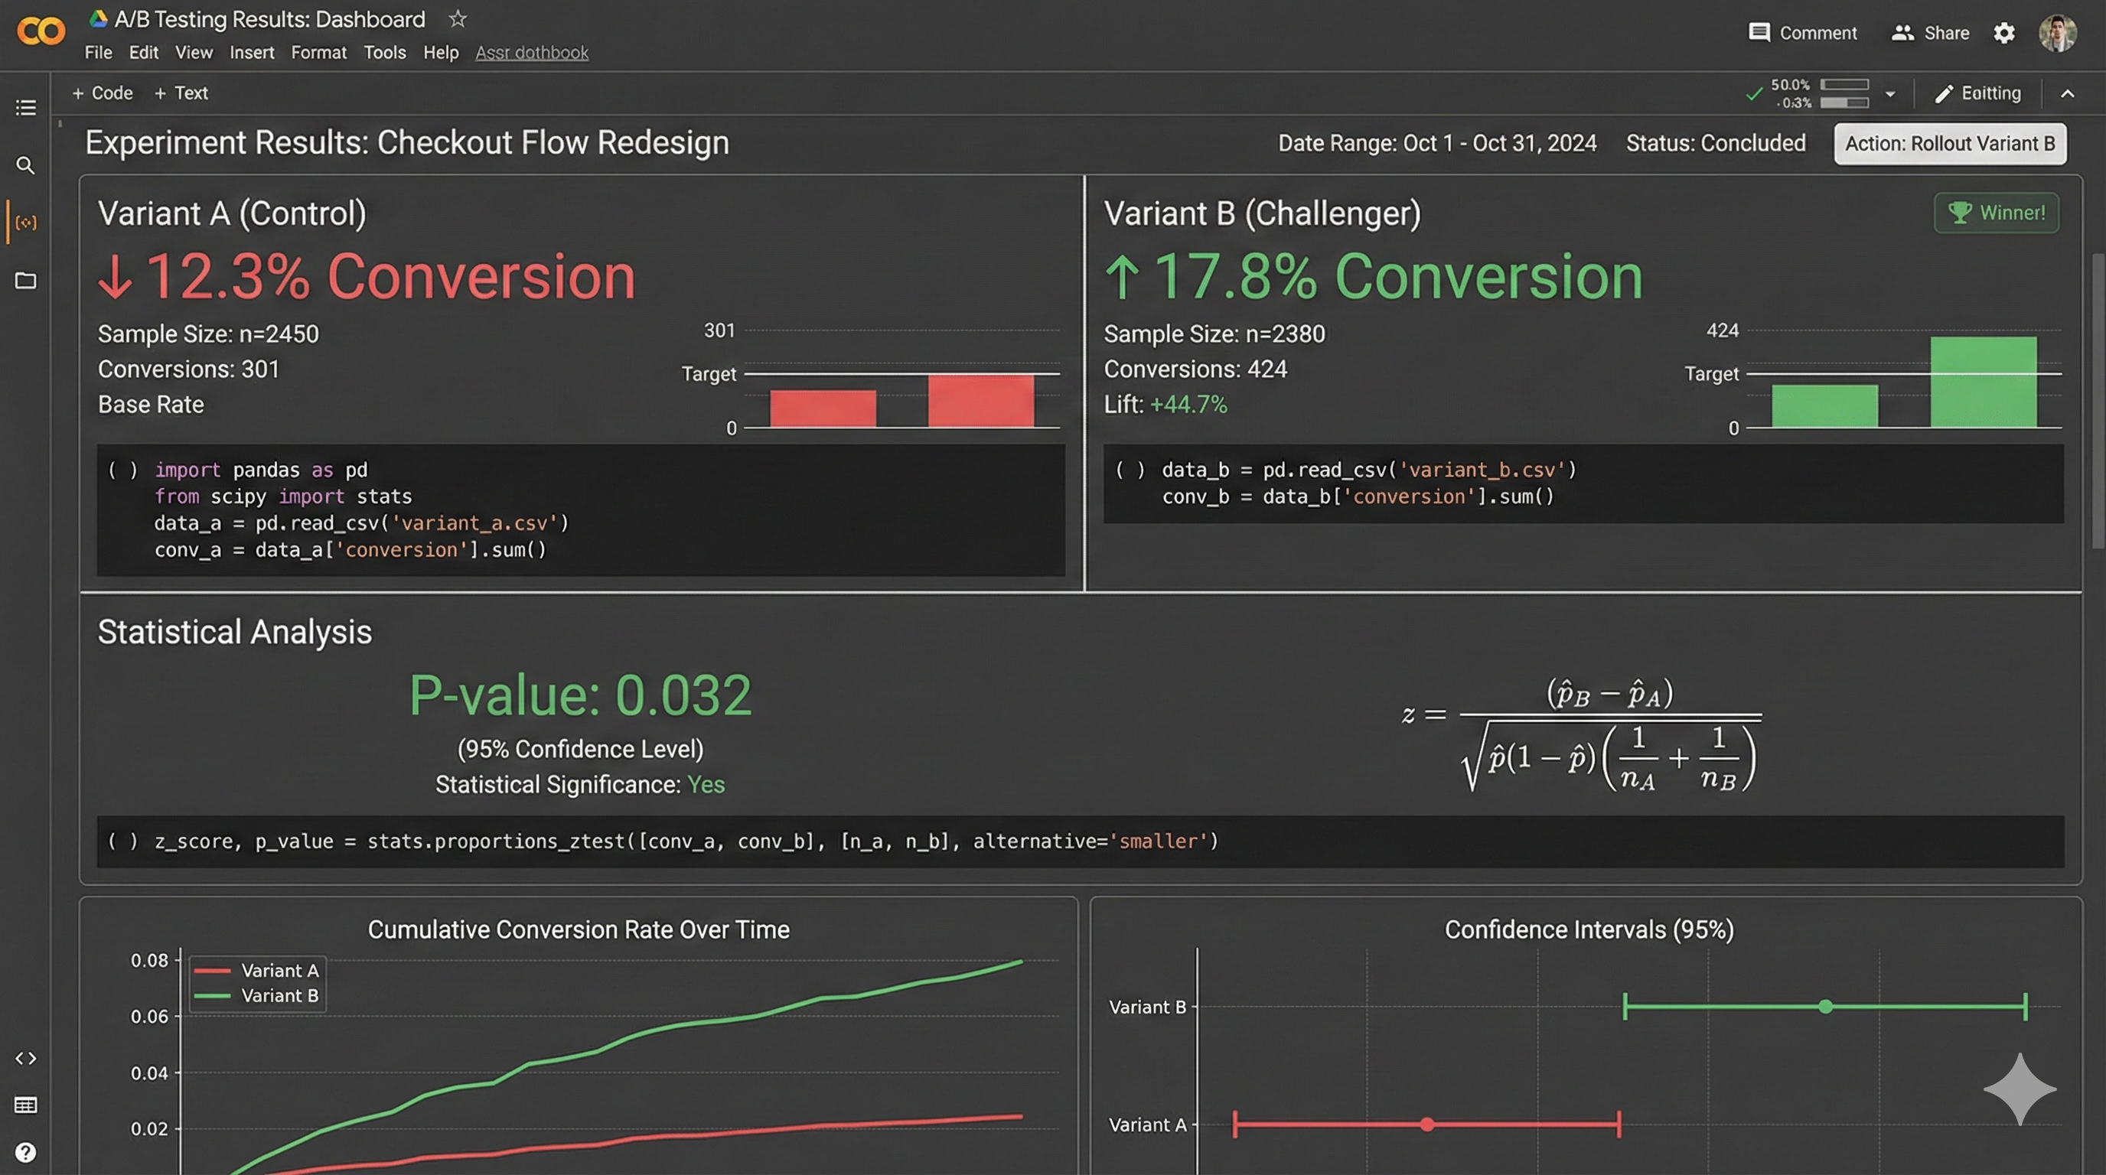Open the help icon in sidebar
The height and width of the screenshot is (1175, 2106).
click(x=25, y=1153)
